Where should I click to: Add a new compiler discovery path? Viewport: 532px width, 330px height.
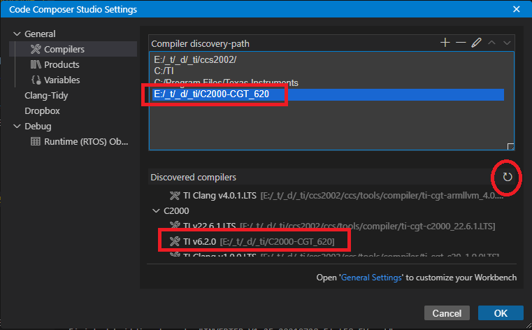coord(445,43)
